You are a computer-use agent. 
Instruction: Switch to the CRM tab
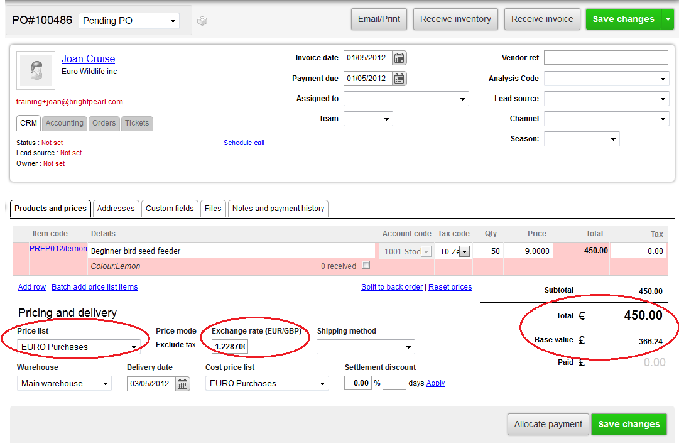pos(29,123)
